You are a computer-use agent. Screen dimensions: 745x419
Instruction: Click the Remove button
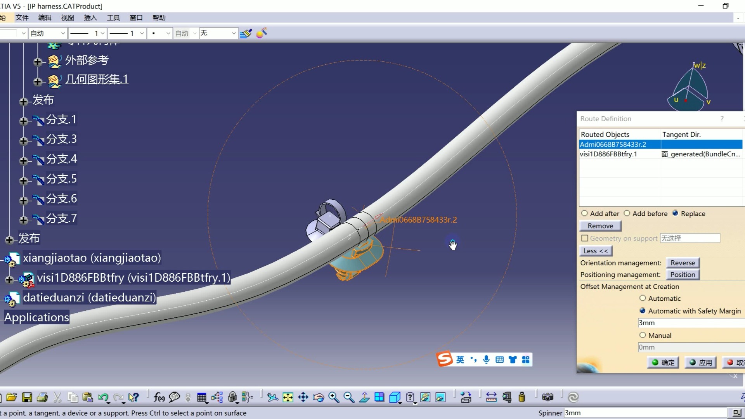pos(600,226)
